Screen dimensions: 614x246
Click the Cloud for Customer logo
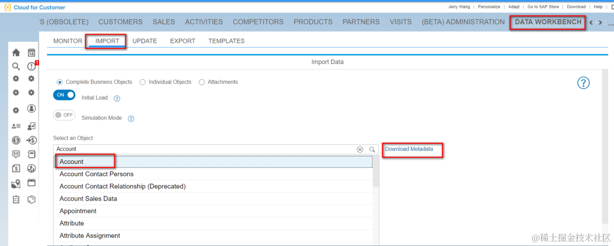coord(35,7)
